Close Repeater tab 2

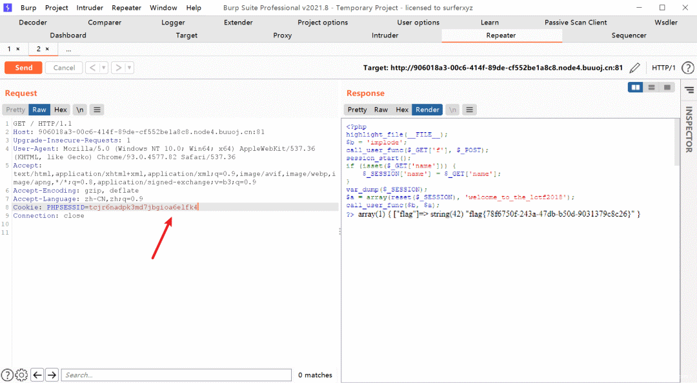(x=47, y=49)
